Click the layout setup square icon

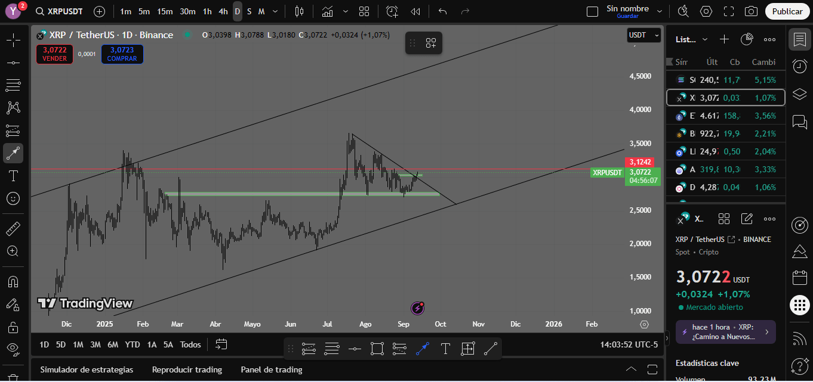[592, 11]
